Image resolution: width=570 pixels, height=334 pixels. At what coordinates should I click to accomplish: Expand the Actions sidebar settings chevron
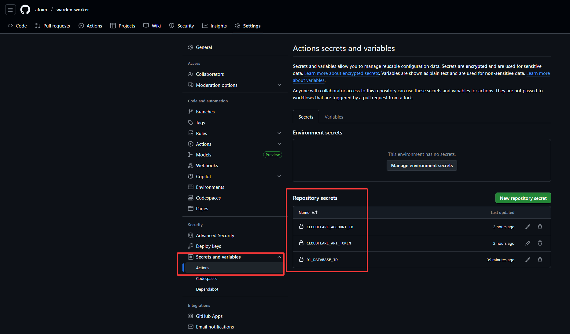point(279,144)
